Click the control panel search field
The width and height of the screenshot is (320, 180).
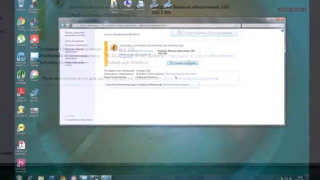coord(263,25)
